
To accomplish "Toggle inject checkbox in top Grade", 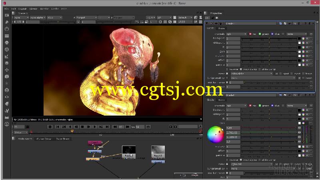I will pos(280,74).
